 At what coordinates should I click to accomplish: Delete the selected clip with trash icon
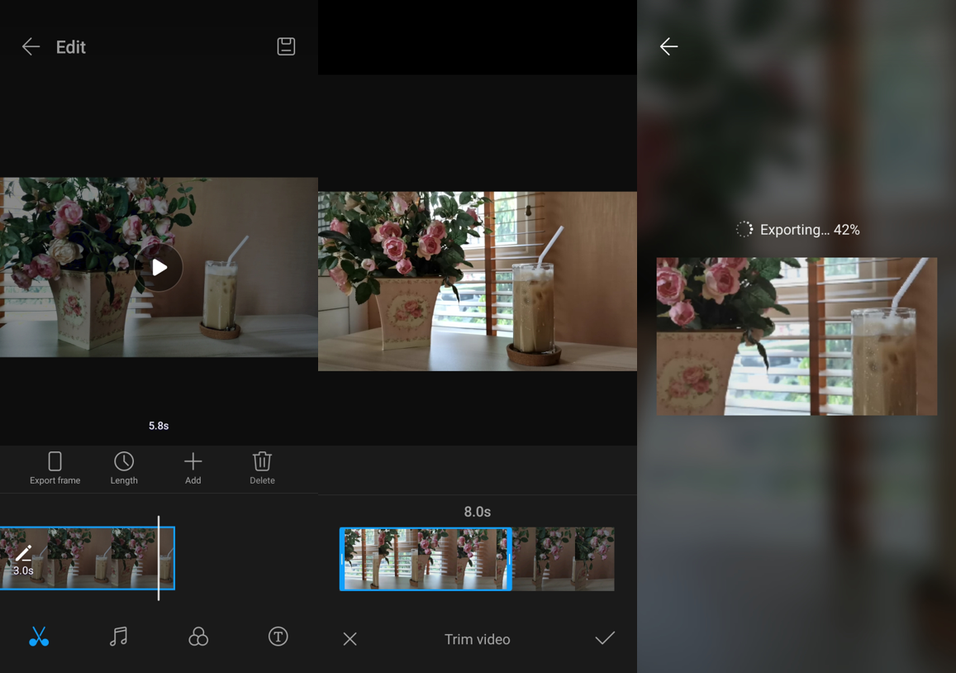tap(262, 468)
